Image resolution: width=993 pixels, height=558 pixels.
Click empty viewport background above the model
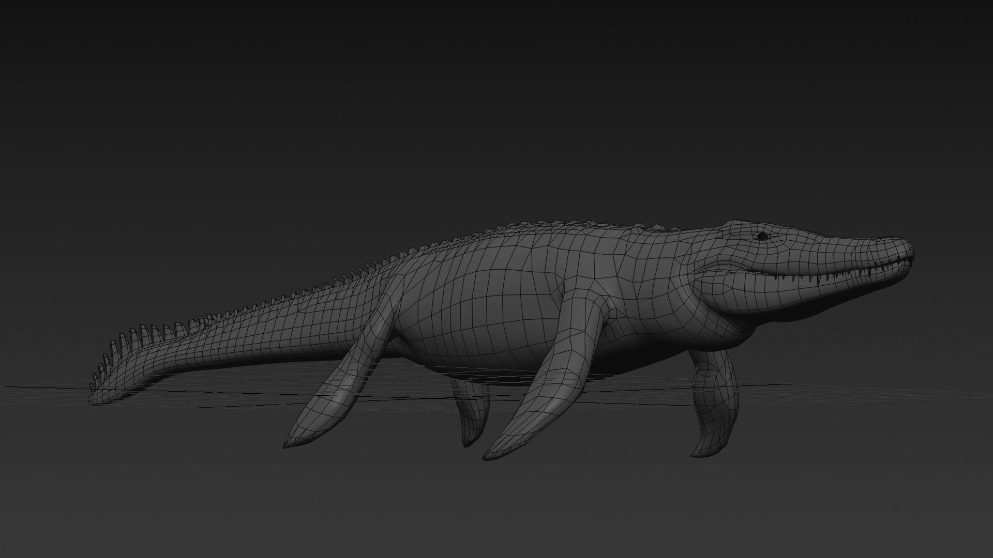[496, 103]
